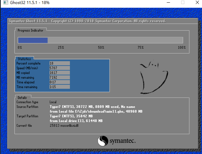Image resolution: width=202 pixels, height=154 pixels.
Task: Click the 50% mark under progress bar
Action: coord(101,48)
